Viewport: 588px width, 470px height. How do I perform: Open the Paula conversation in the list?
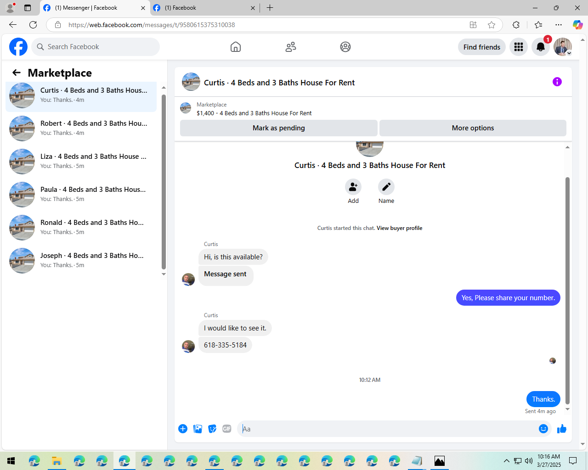(81, 195)
